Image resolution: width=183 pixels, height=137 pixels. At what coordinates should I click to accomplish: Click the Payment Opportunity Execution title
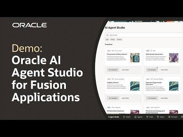(154, 83)
